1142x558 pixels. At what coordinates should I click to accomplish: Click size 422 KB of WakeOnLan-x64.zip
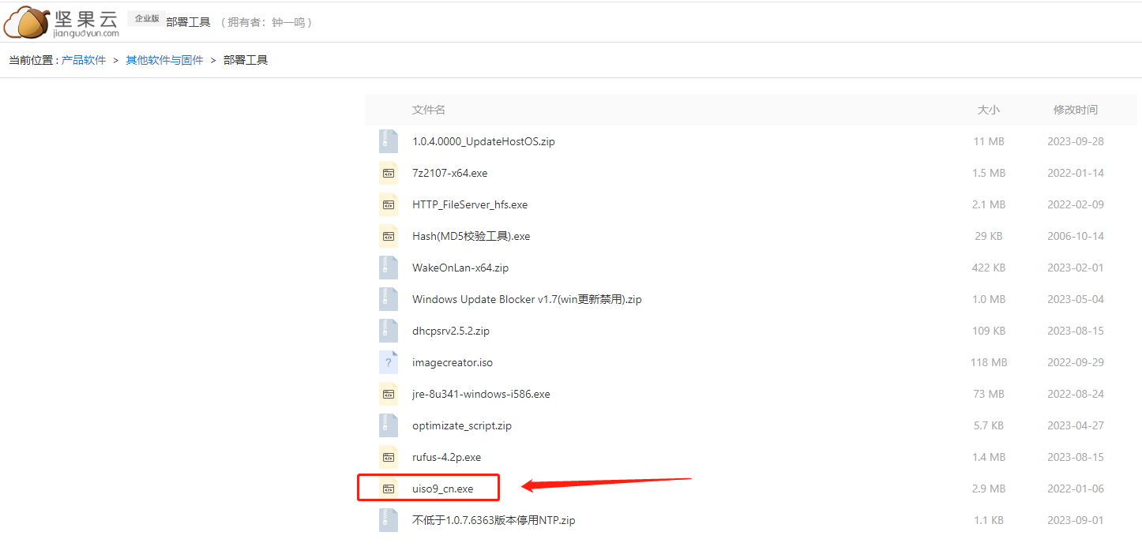point(989,268)
